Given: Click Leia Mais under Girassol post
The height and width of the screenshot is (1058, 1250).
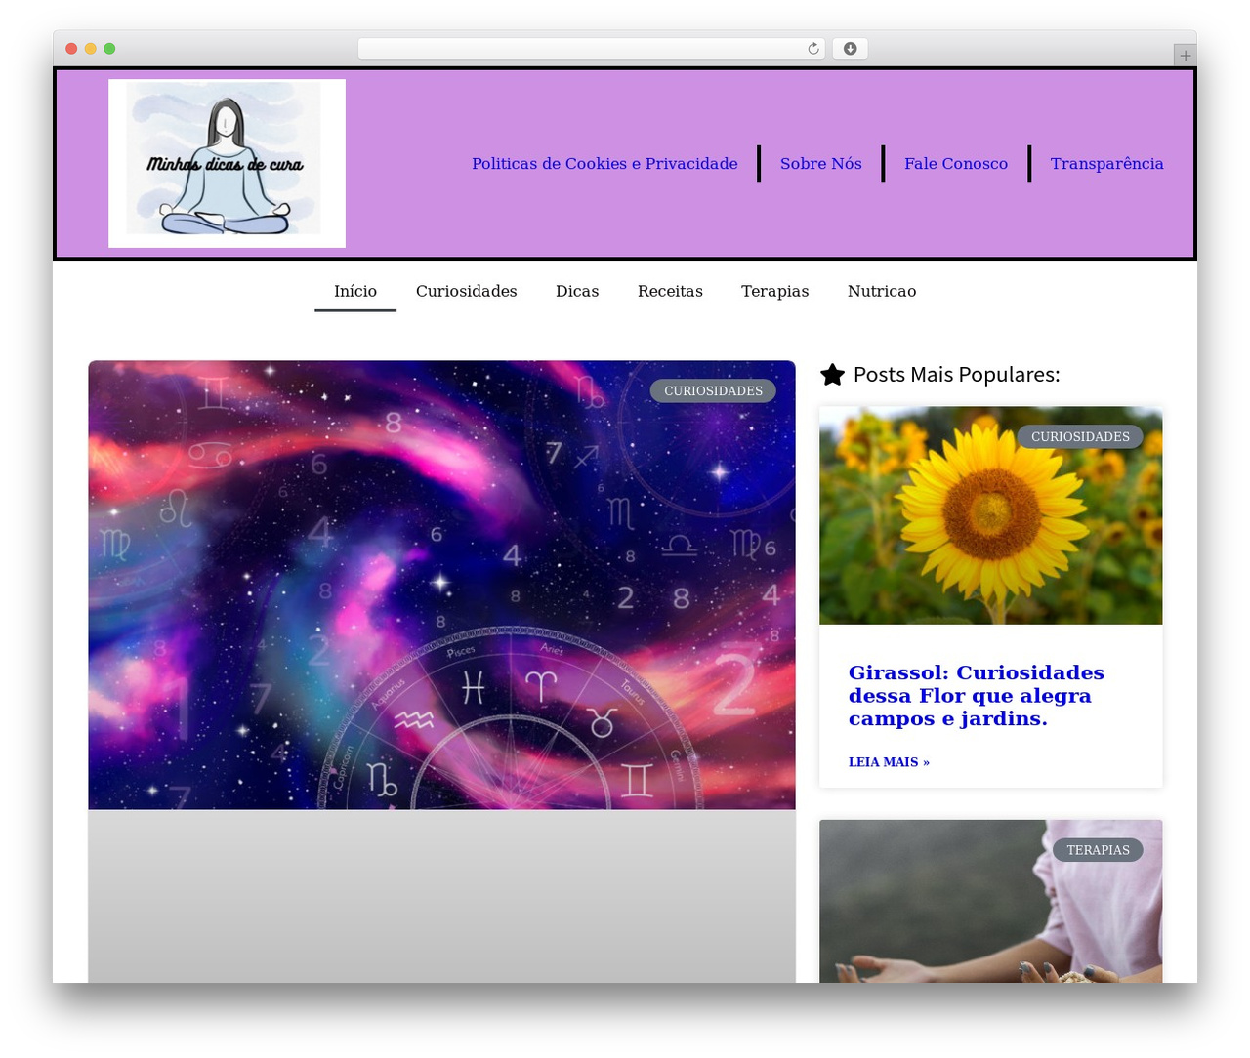Looking at the screenshot, I should click(x=889, y=762).
